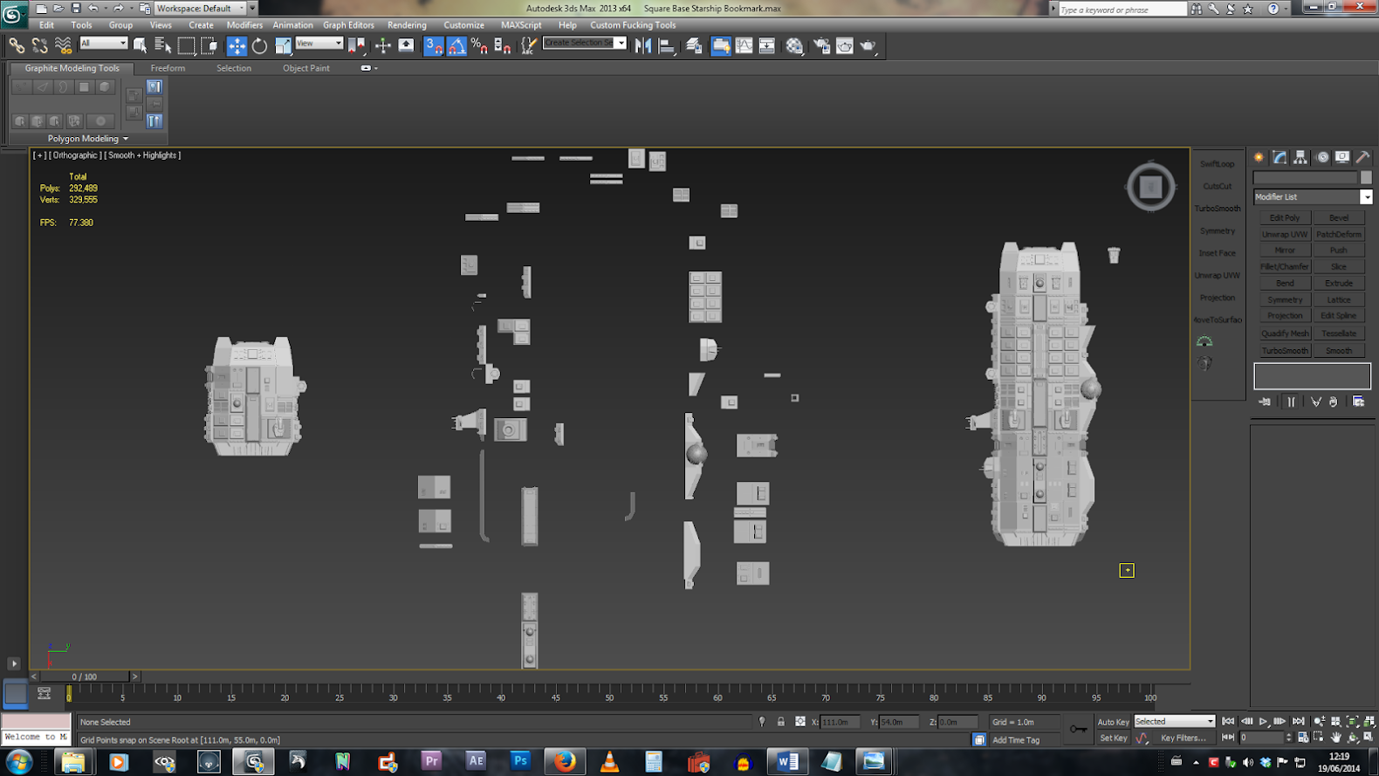Click the Select and Link tool
Image resolution: width=1379 pixels, height=776 pixels.
click(x=17, y=46)
